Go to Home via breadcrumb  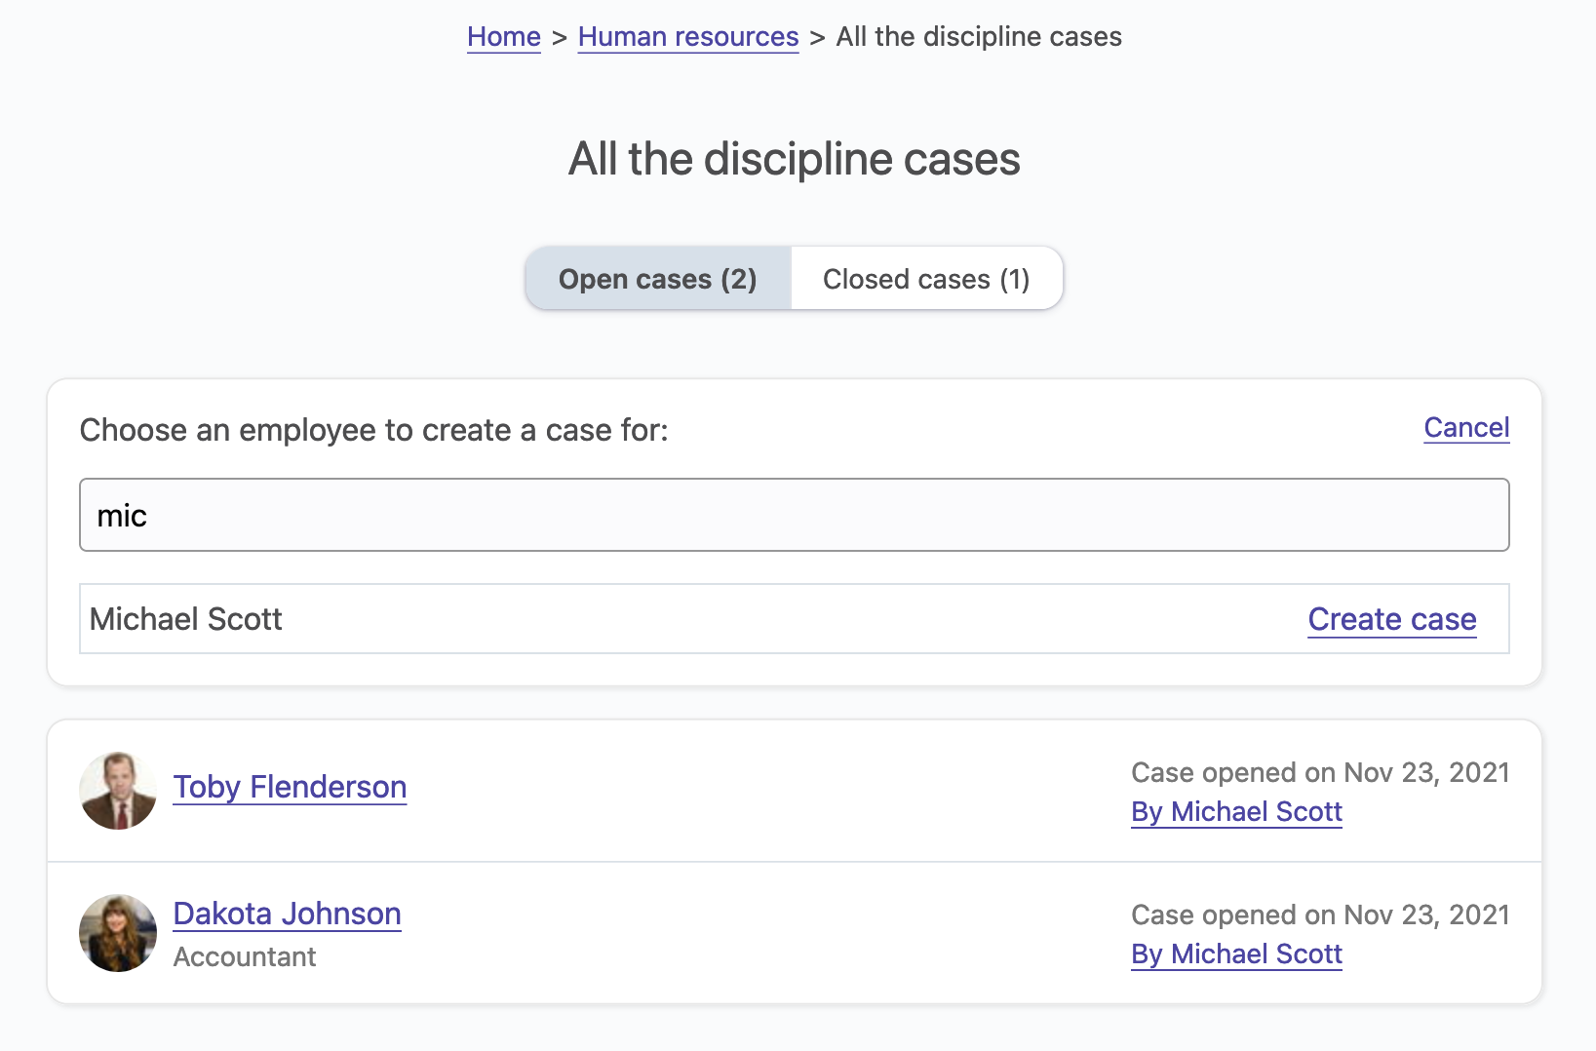tap(503, 37)
